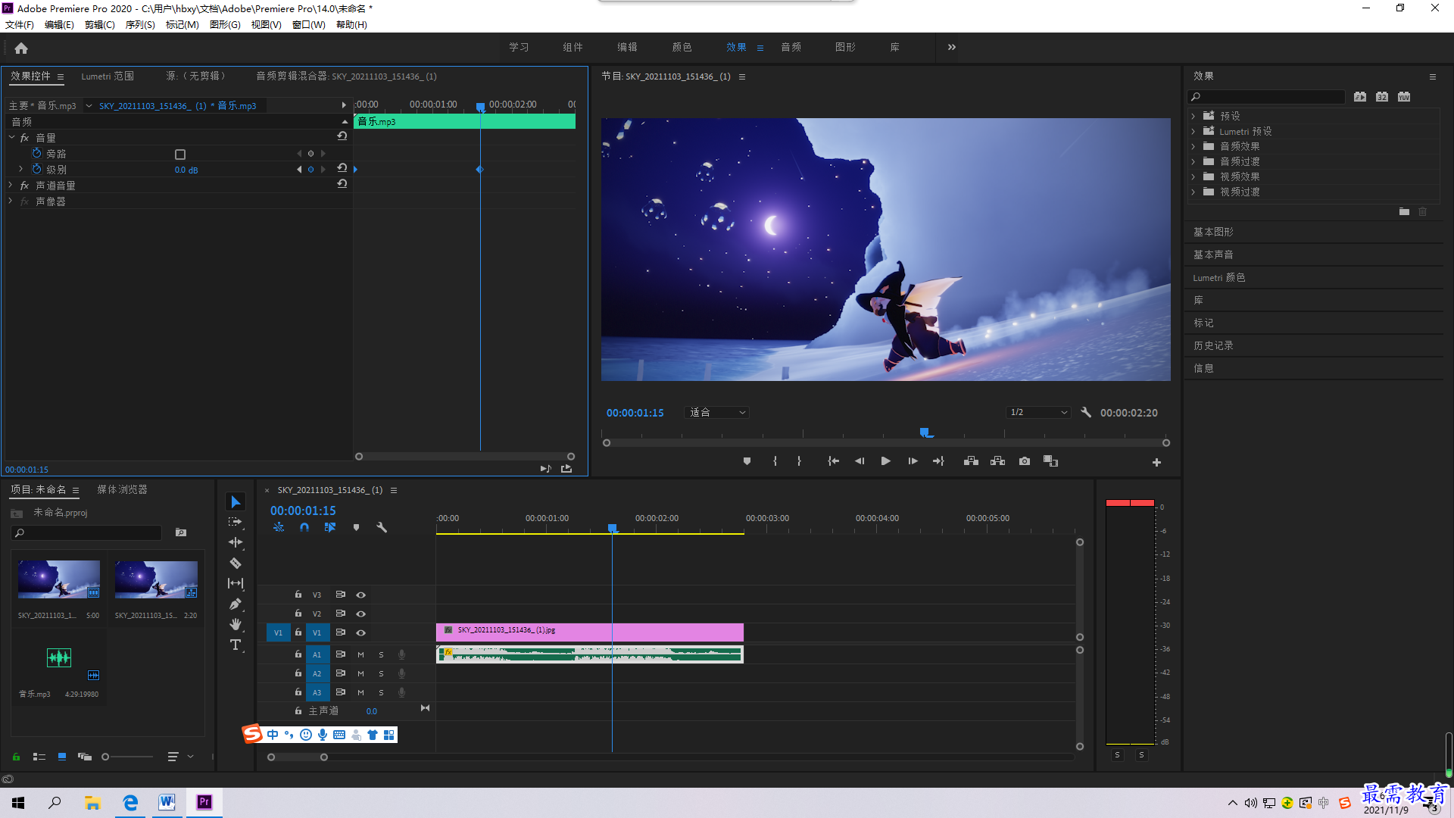Viewport: 1454px width, 818px height.
Task: Click the project thumbnail size slider
Action: 126,757
